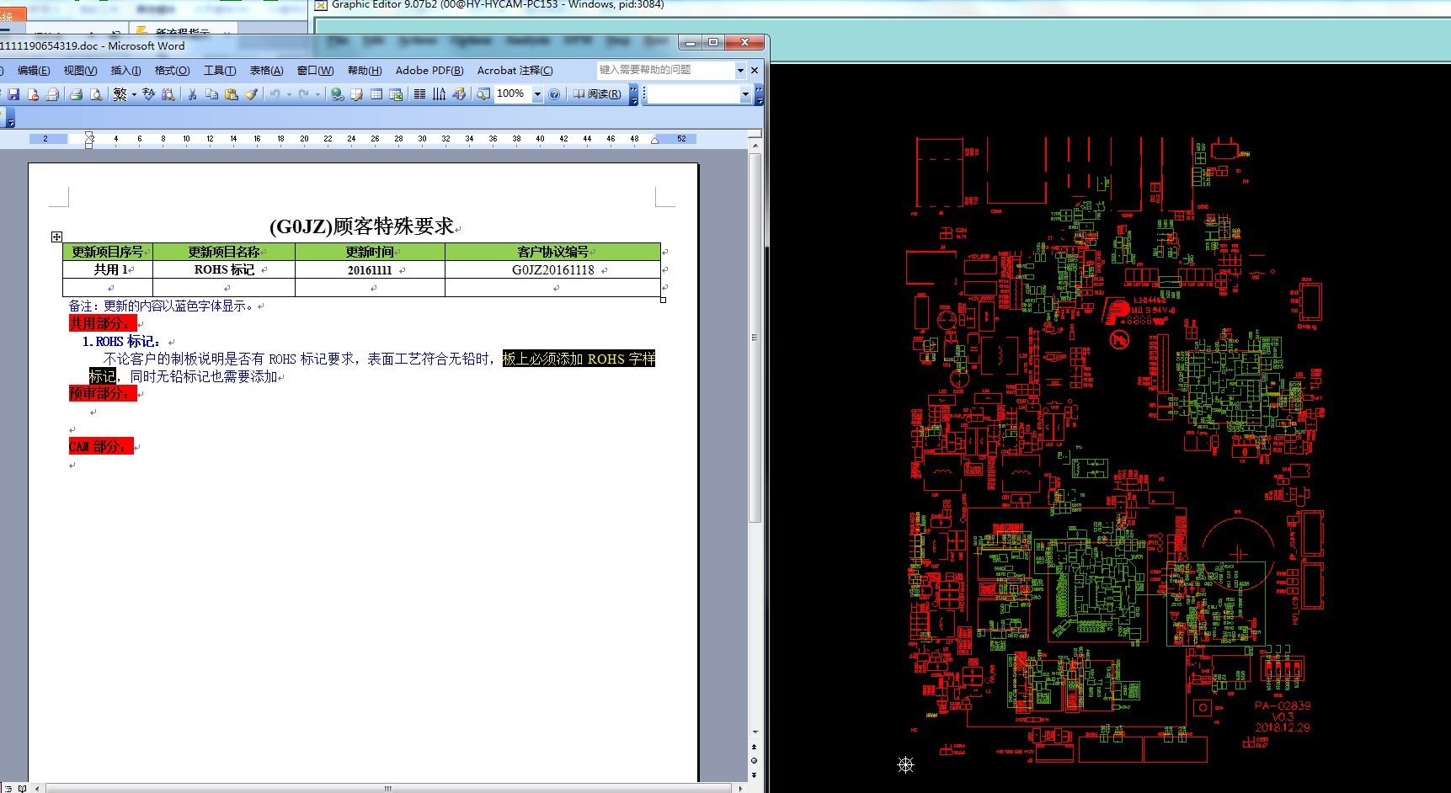
Task: Click the horizontal scrollbar thumb in Word
Action: tap(387, 789)
